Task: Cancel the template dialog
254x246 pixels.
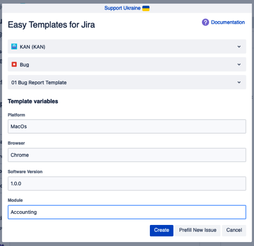Action: (x=234, y=230)
